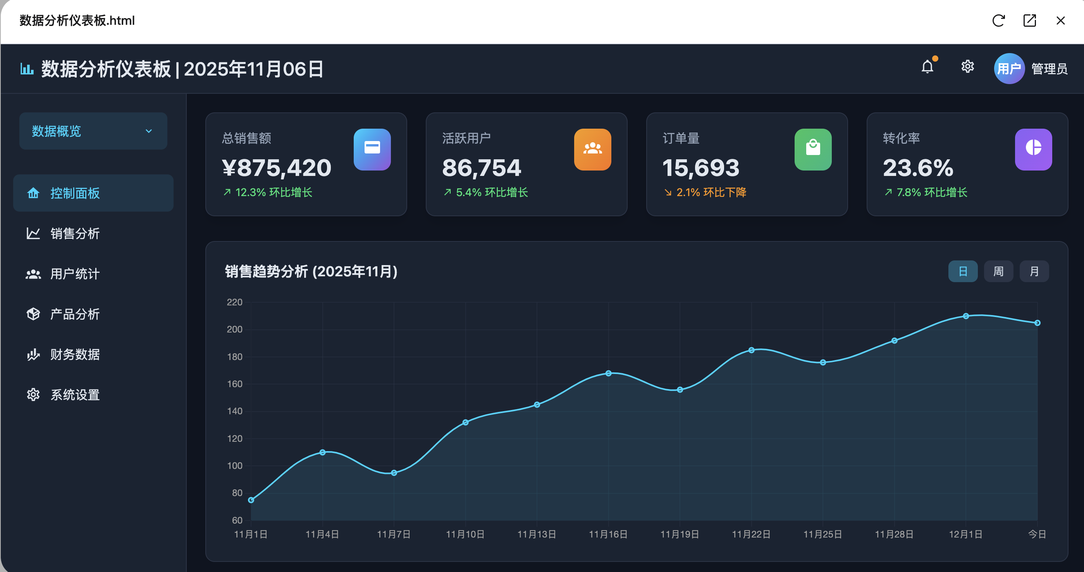
Task: Click the 11月22日 data point on chart
Action: [x=751, y=350]
